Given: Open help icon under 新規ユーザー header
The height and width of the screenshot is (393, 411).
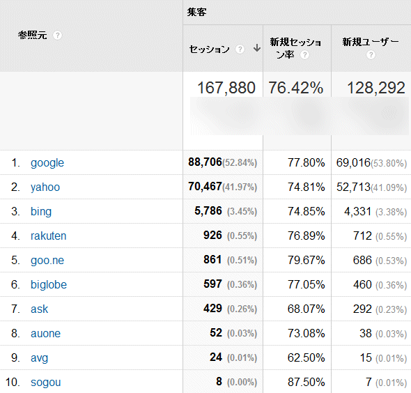Looking at the screenshot, I should [371, 55].
